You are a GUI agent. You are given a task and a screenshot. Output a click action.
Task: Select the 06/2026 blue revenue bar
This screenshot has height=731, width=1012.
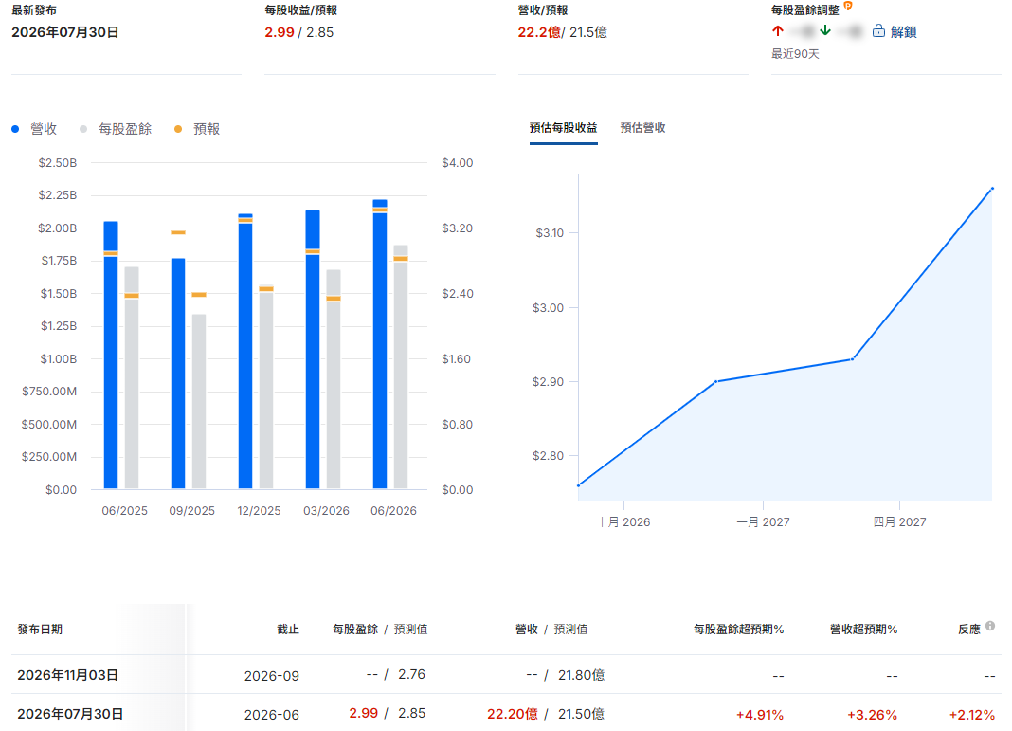pyautogui.click(x=380, y=344)
